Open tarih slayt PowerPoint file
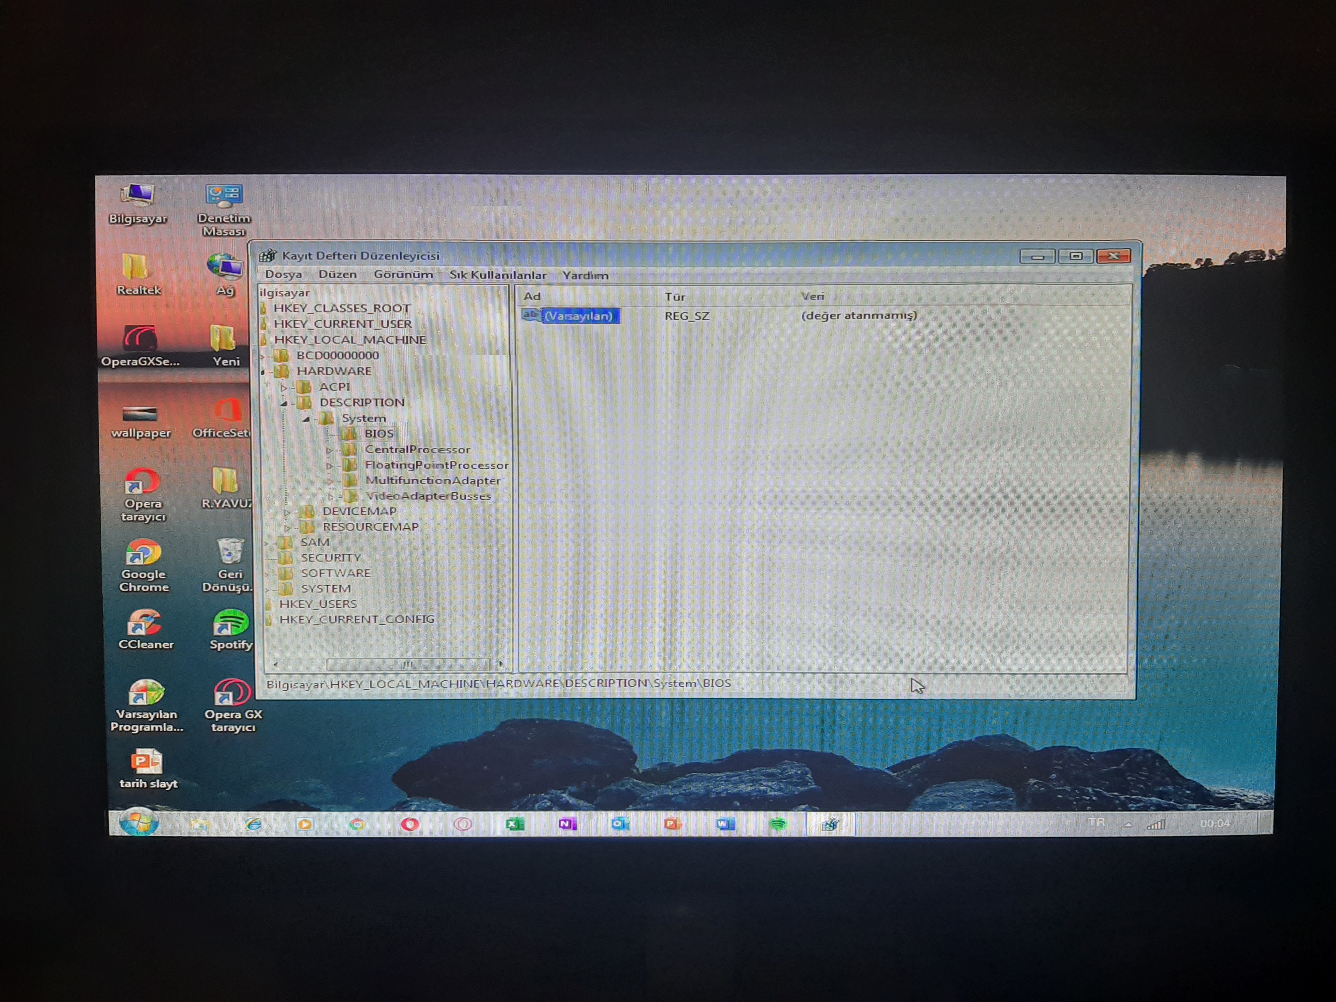The image size is (1336, 1002). (x=147, y=762)
